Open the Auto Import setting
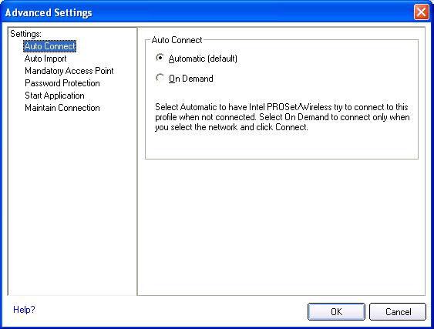 (45, 59)
